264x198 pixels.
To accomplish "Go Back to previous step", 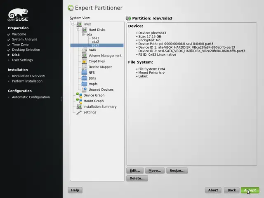I will point(232,190).
